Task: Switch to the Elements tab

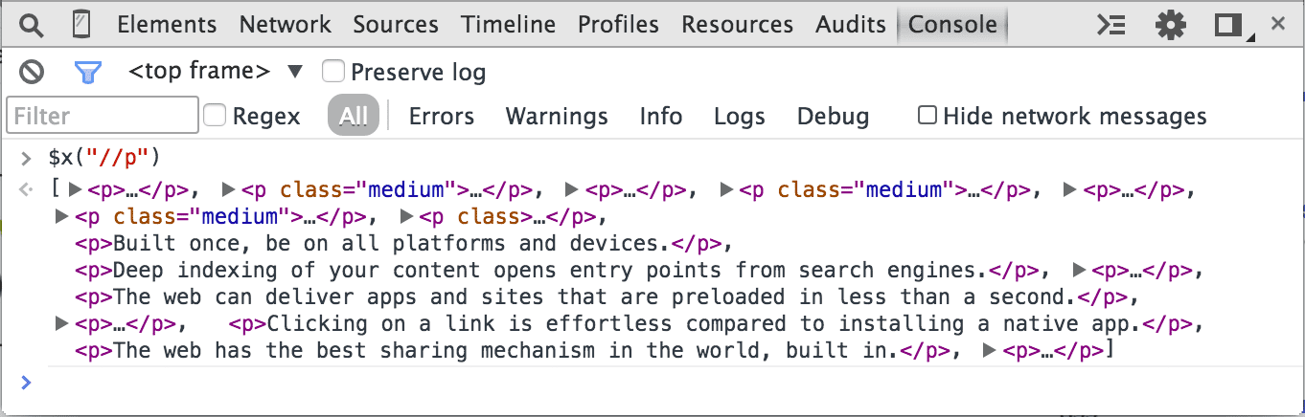Action: pyautogui.click(x=167, y=25)
